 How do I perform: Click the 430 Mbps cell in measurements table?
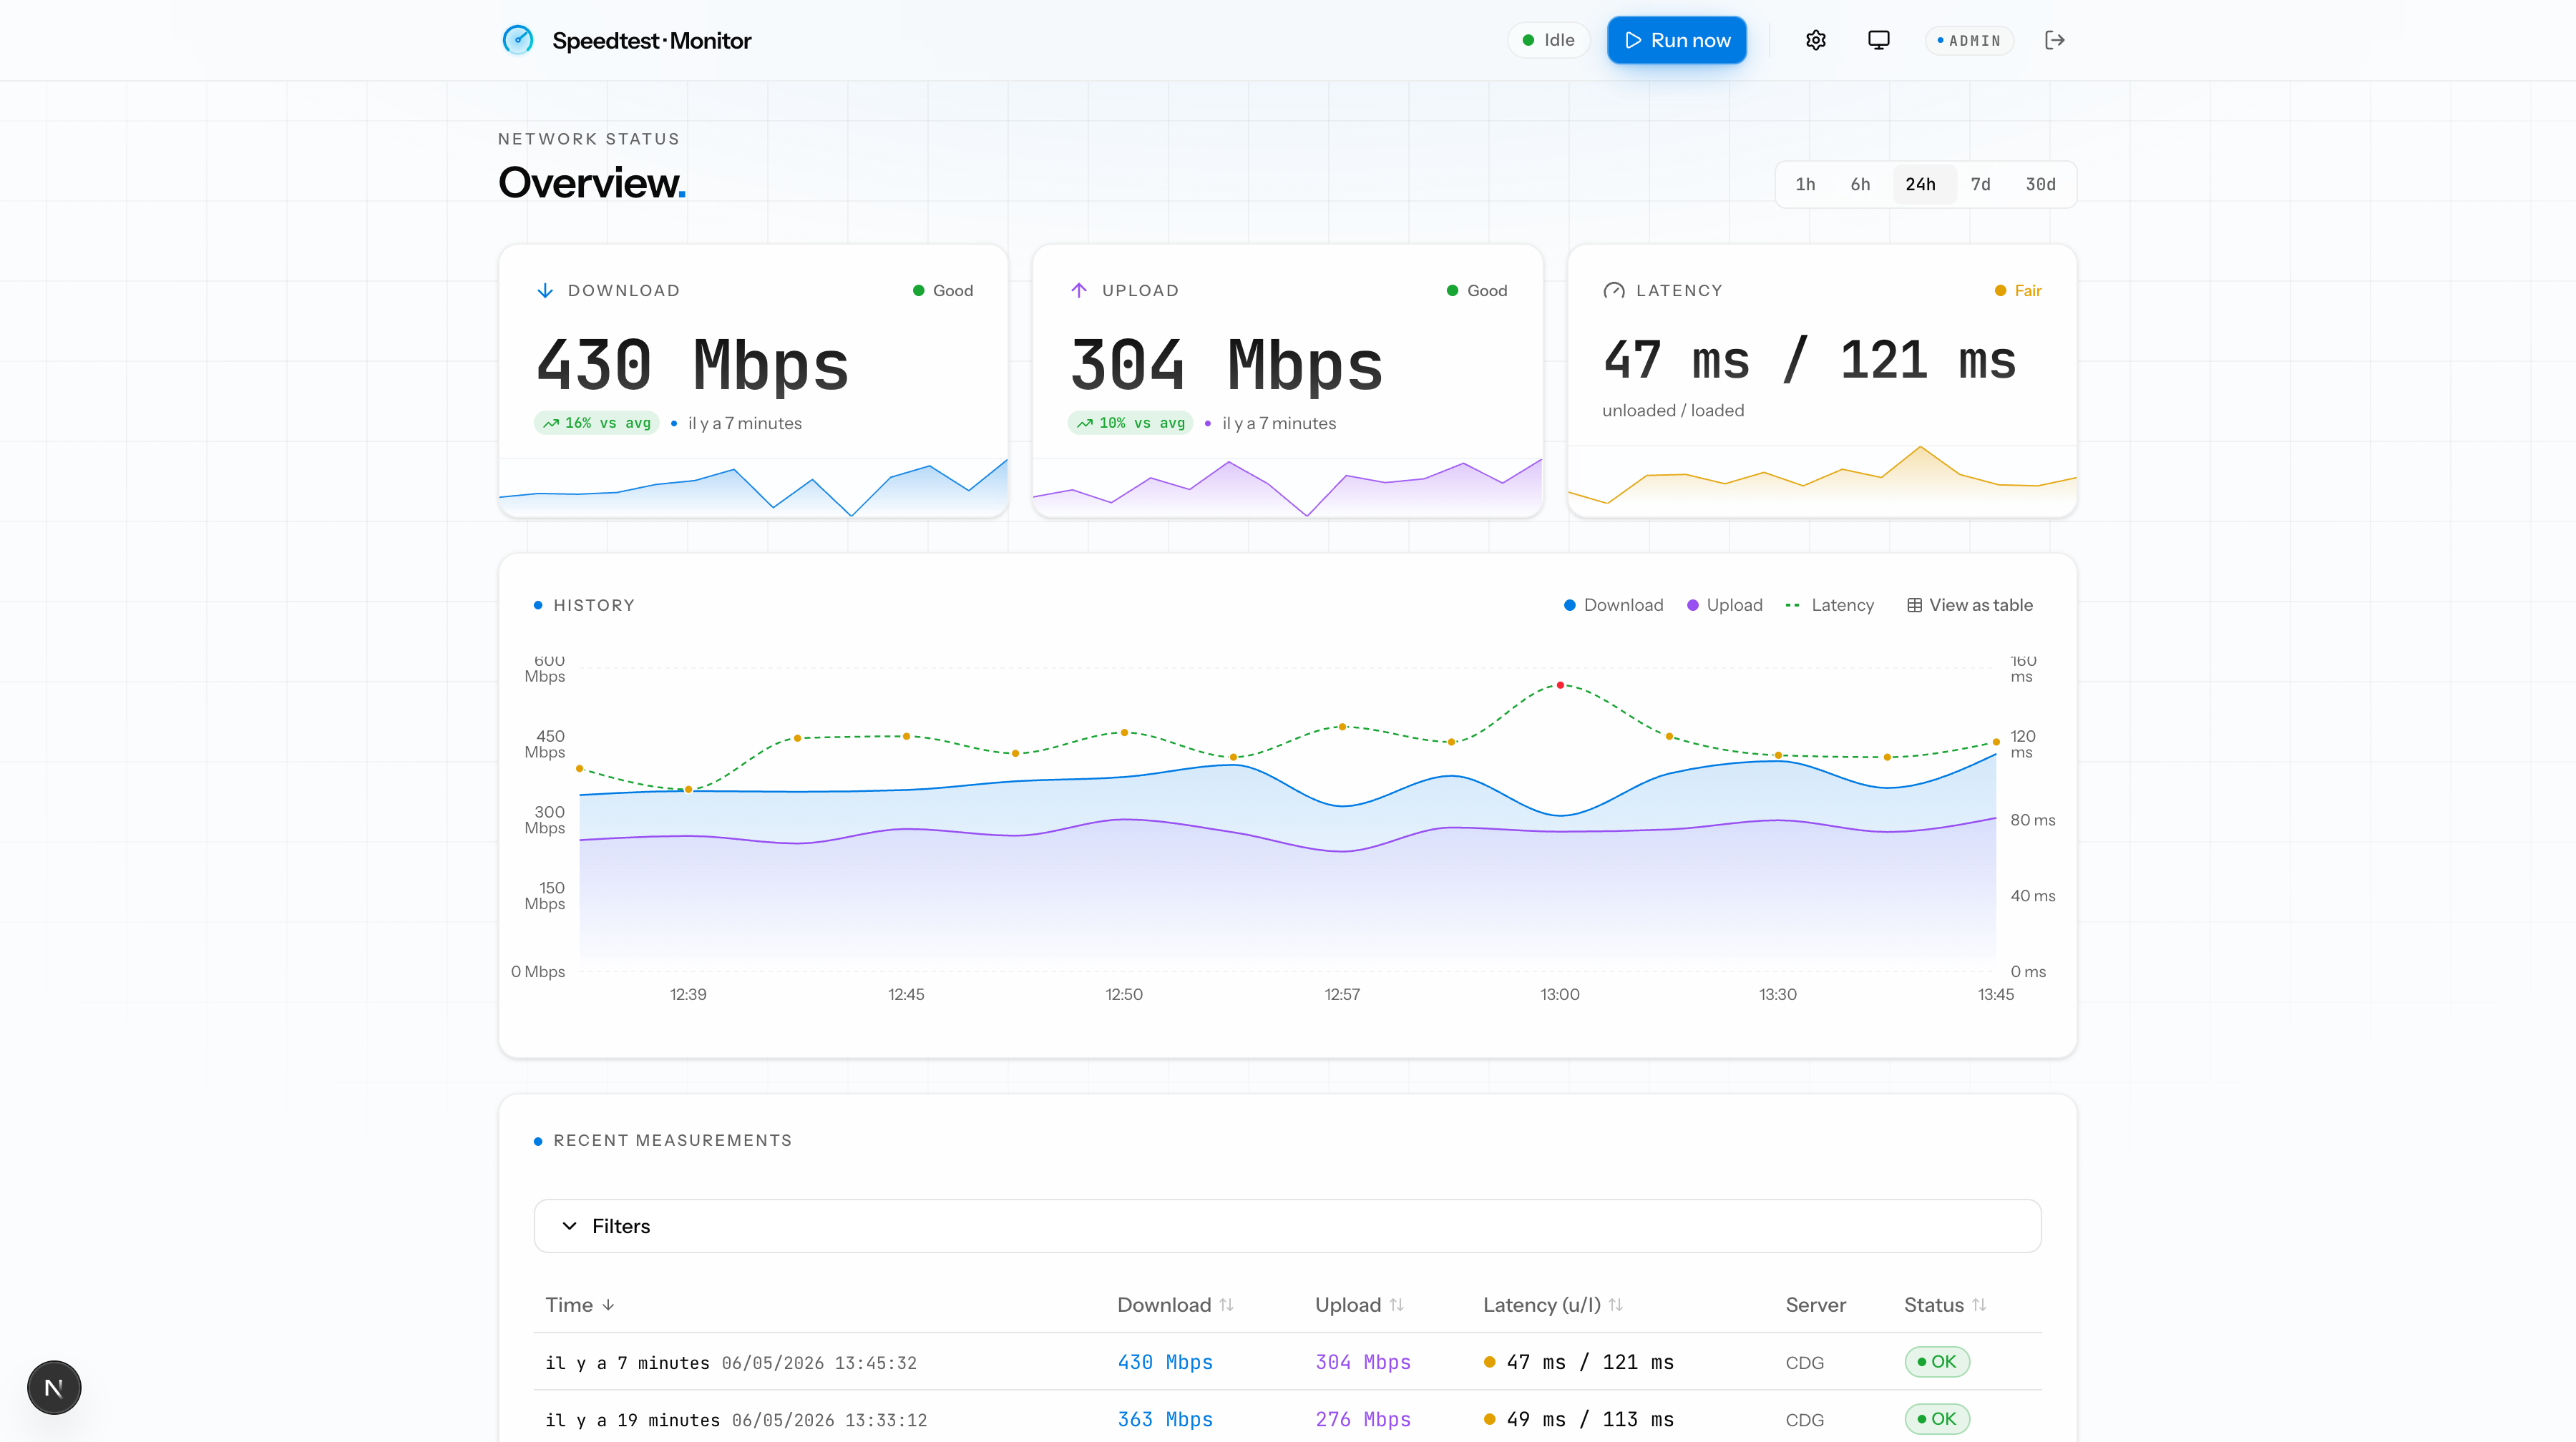pos(1165,1362)
